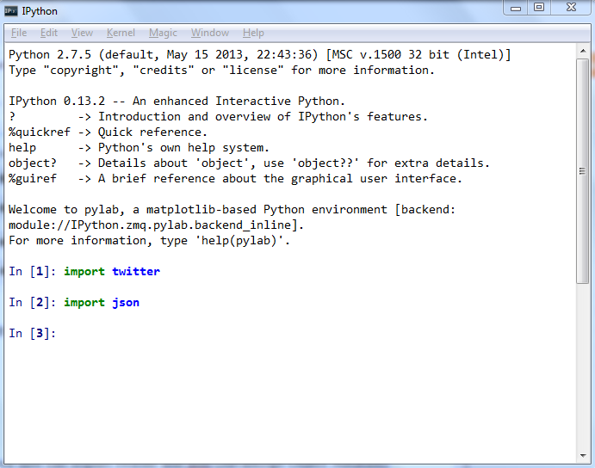Maximize the IPython window
This screenshot has height=468, width=595.
tap(539, 8)
